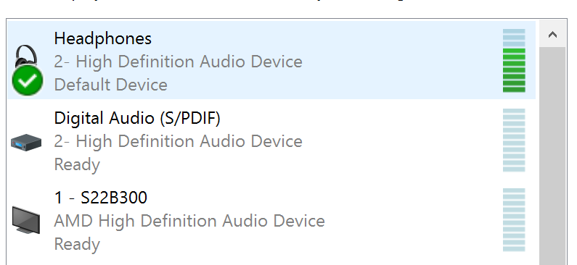Viewport: 577px width, 265px height.
Task: Click the AMD High Definition Audio Device label
Action: 189,221
